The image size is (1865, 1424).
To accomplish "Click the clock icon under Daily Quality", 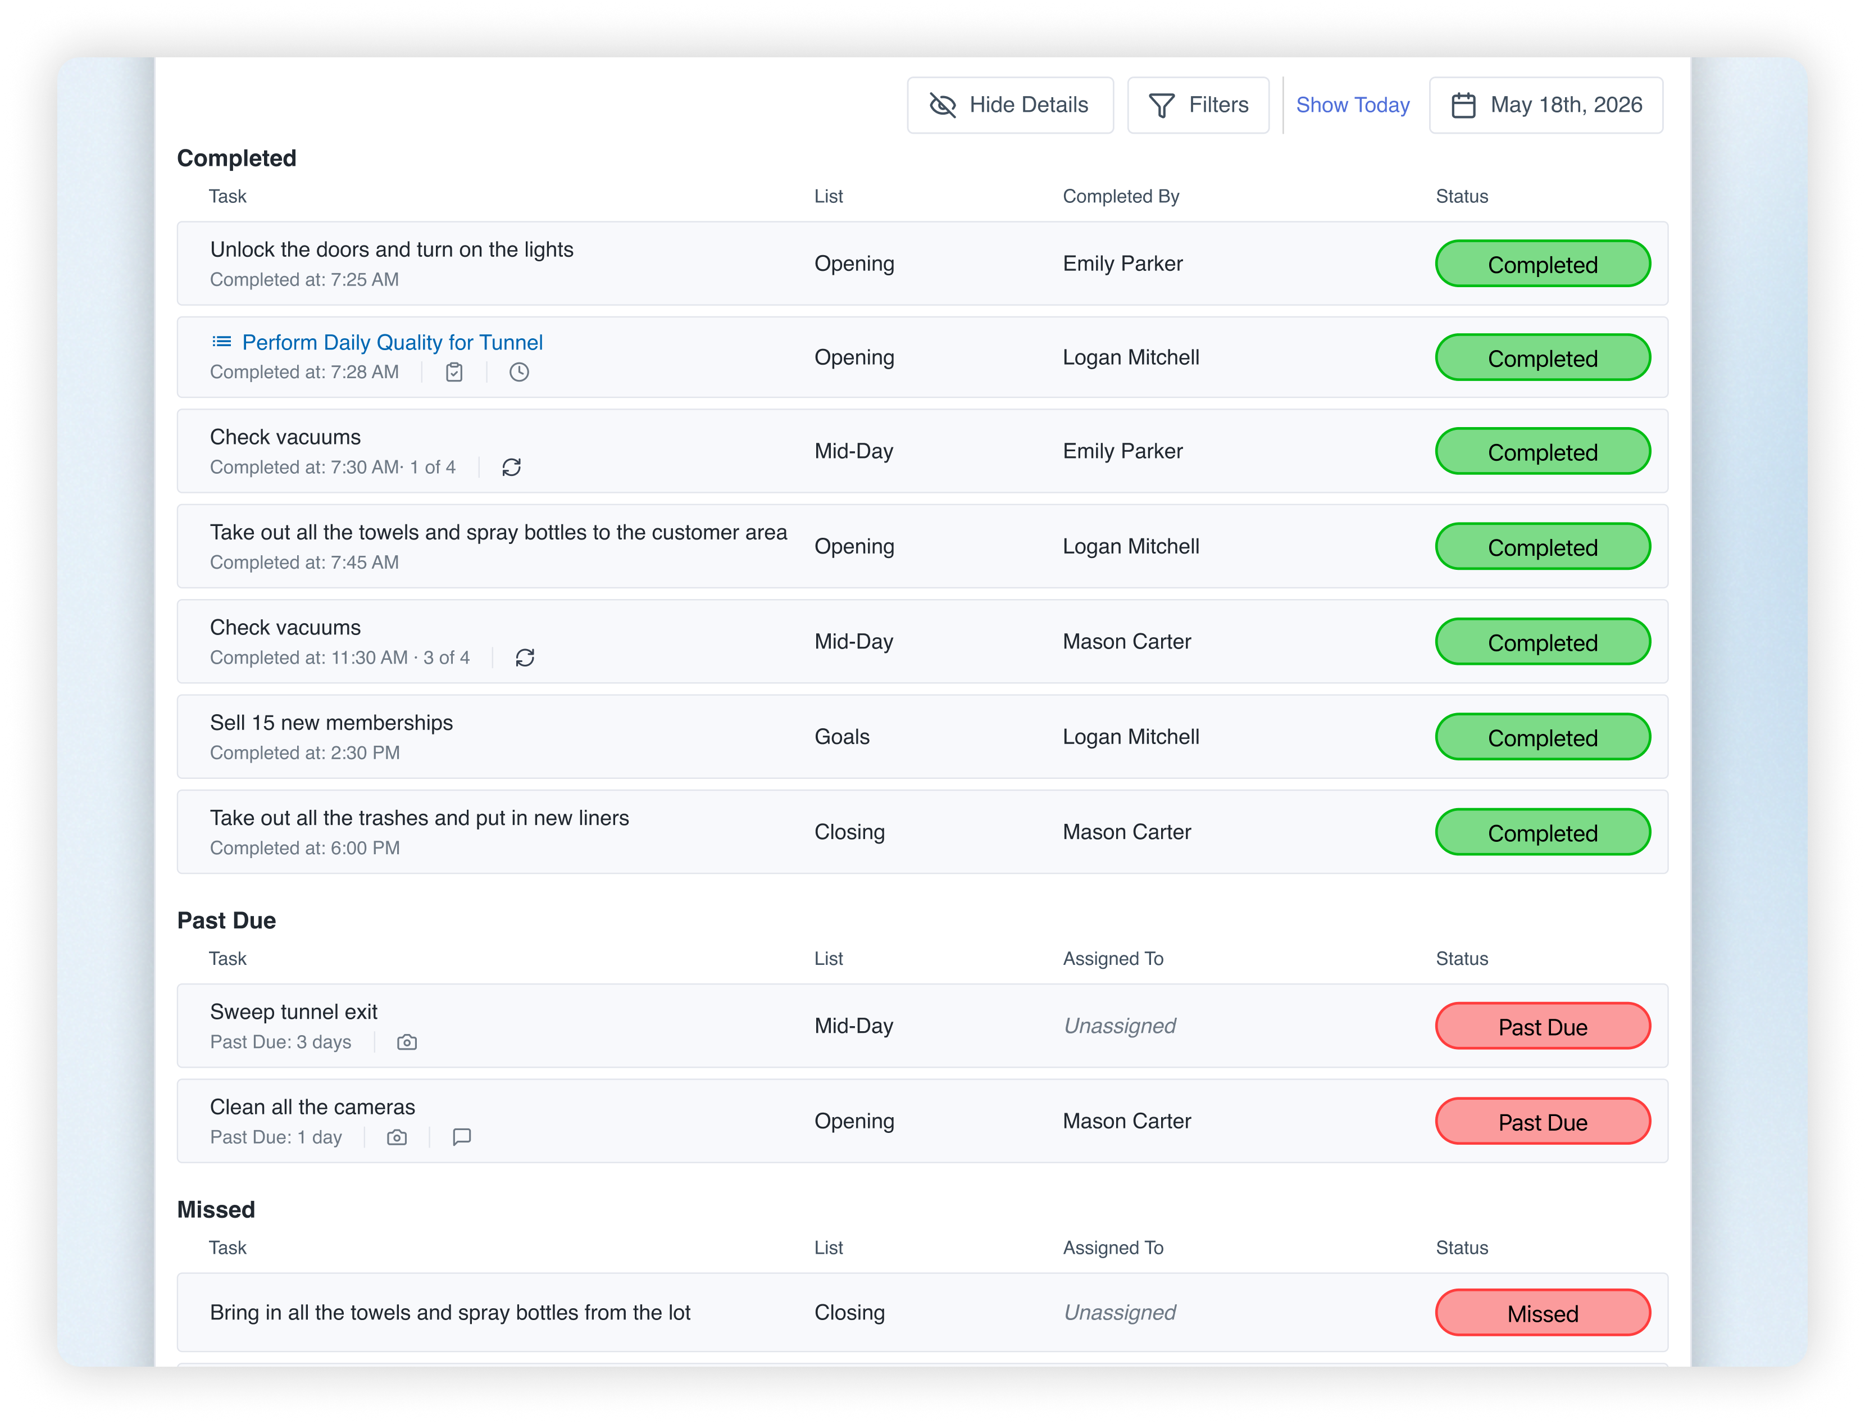I will 520,372.
